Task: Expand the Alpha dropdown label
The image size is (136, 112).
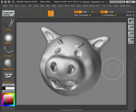Action: [x=8, y=43]
